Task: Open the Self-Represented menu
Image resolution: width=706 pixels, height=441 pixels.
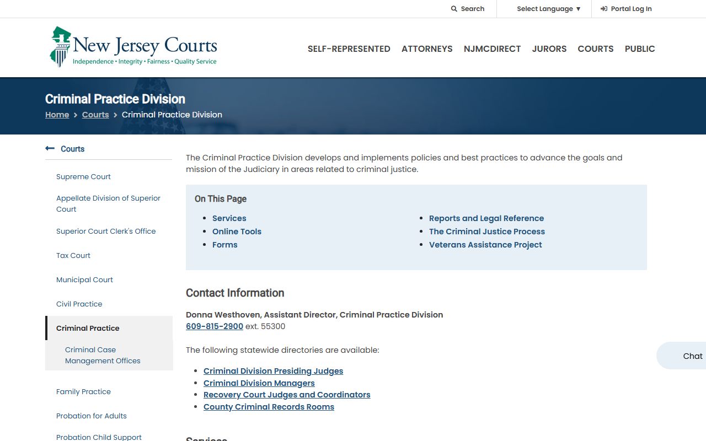Action: tap(349, 49)
